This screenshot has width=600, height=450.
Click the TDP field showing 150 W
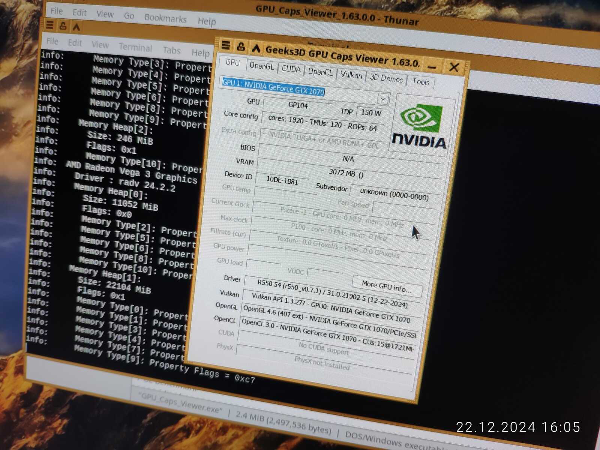(x=370, y=112)
